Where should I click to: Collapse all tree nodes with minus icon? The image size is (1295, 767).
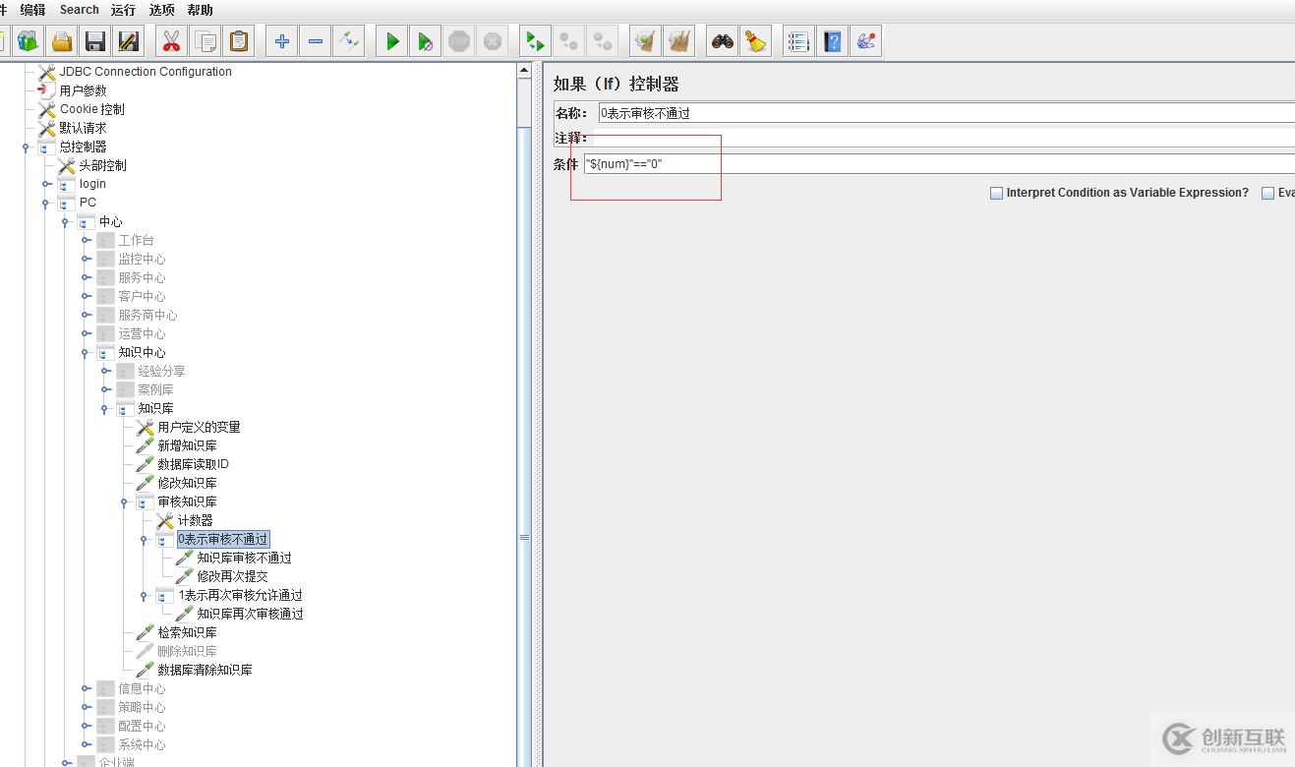coord(315,41)
